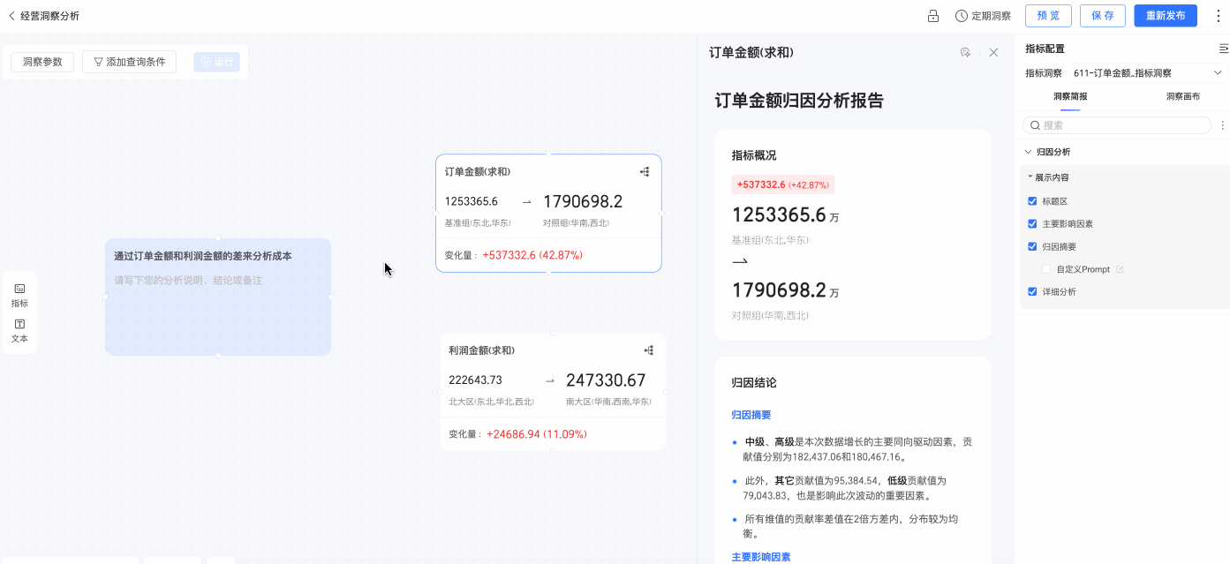Viewport: 1230px width, 564px height.
Task: Click the 重新发布 button
Action: pos(1166,16)
